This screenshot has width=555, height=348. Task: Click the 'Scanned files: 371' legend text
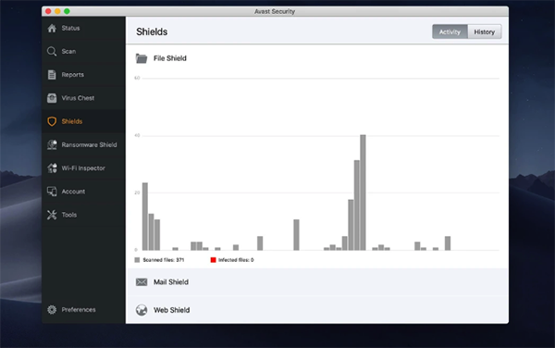(x=163, y=260)
